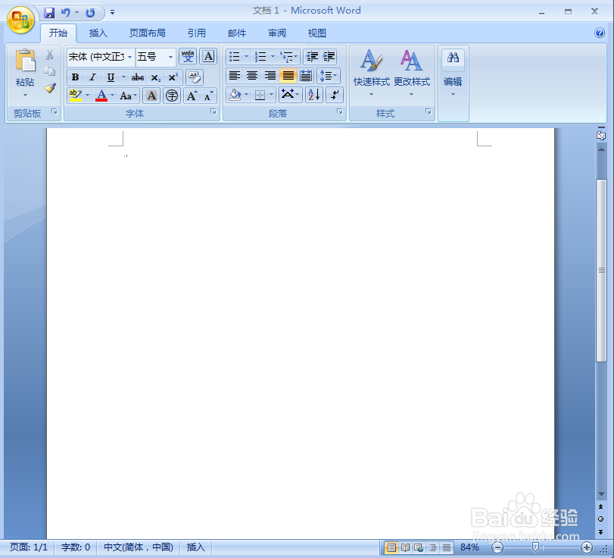Expand font color options arrow
Viewport: 614px width, 558px height.
click(112, 96)
